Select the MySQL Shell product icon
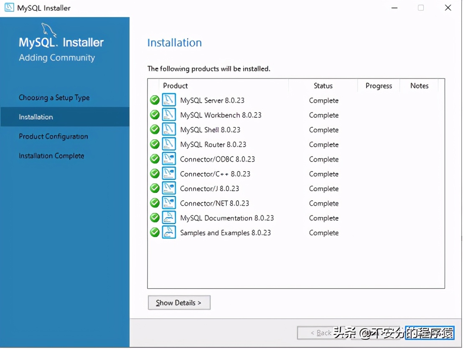 click(x=169, y=129)
